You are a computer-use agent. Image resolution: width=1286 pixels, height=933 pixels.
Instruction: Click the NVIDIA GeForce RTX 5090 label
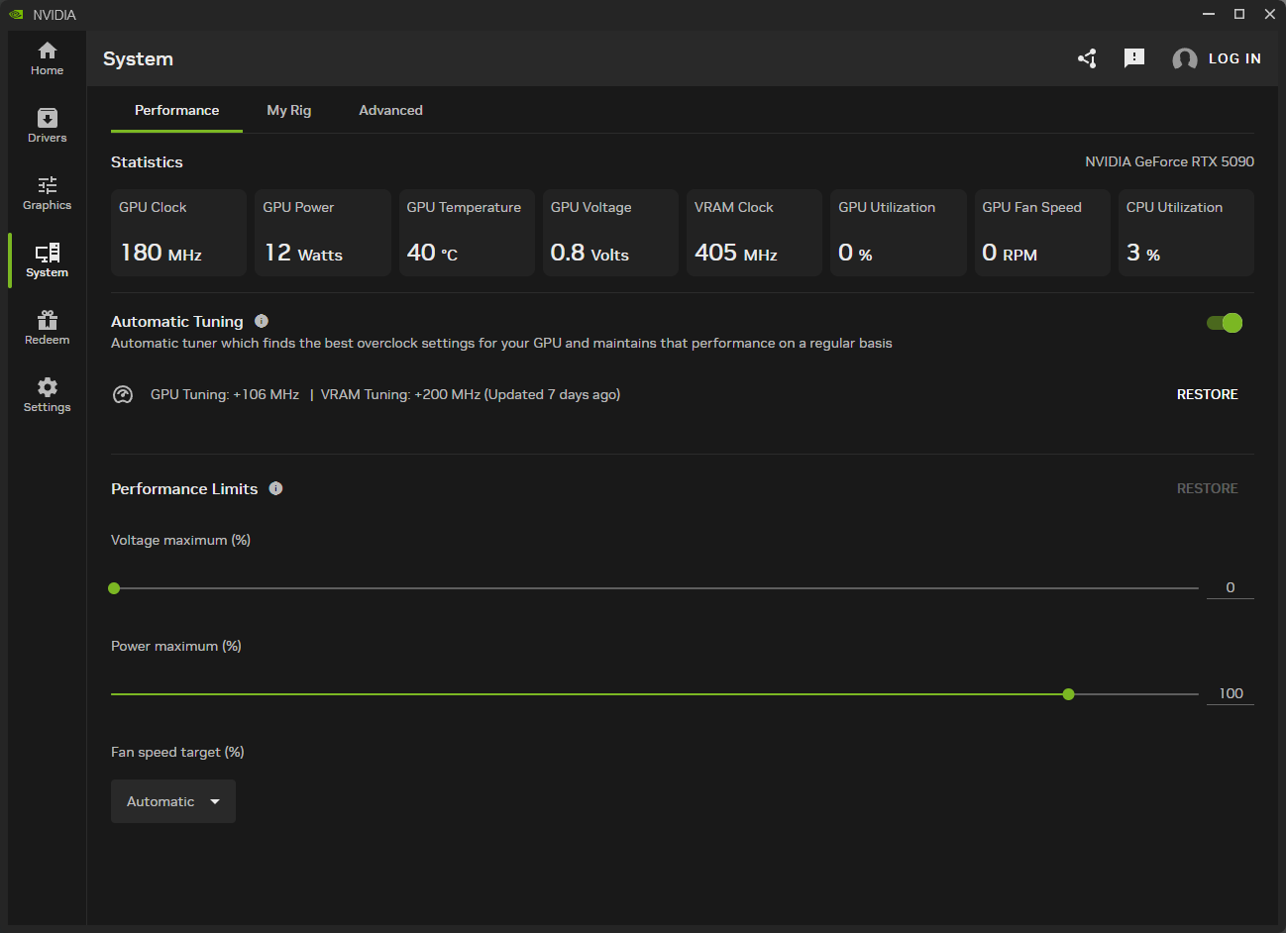[1169, 161]
